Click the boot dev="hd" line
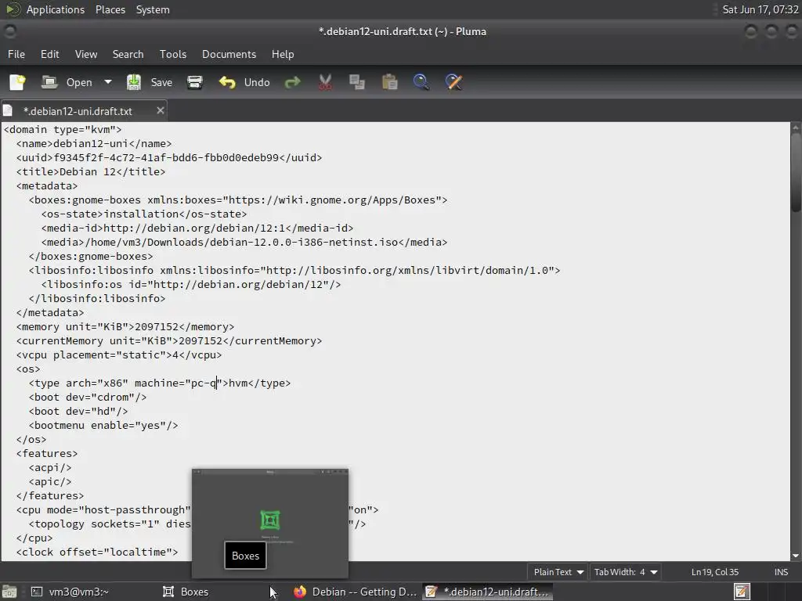This screenshot has width=802, height=601. pos(78,411)
